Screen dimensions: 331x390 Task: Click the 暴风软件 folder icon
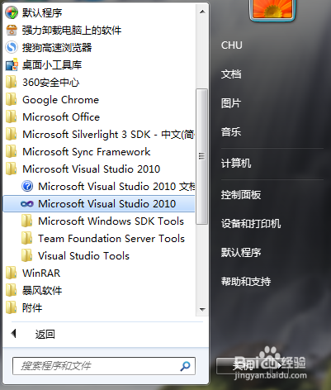point(12,290)
